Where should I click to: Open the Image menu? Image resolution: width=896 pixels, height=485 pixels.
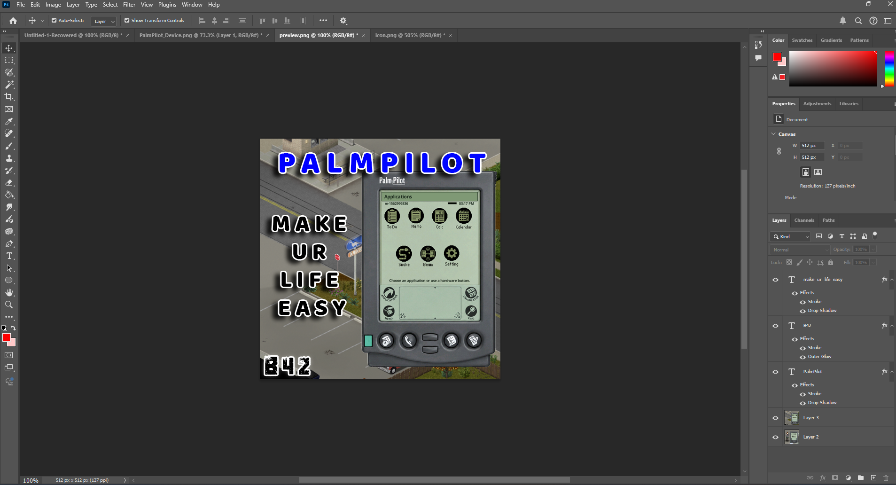pos(53,5)
